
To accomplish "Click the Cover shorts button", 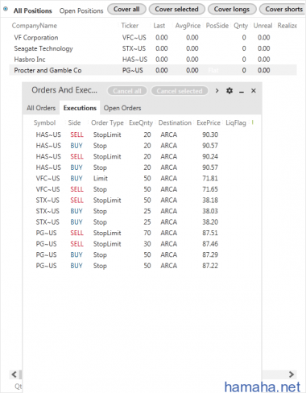I will click(283, 9).
